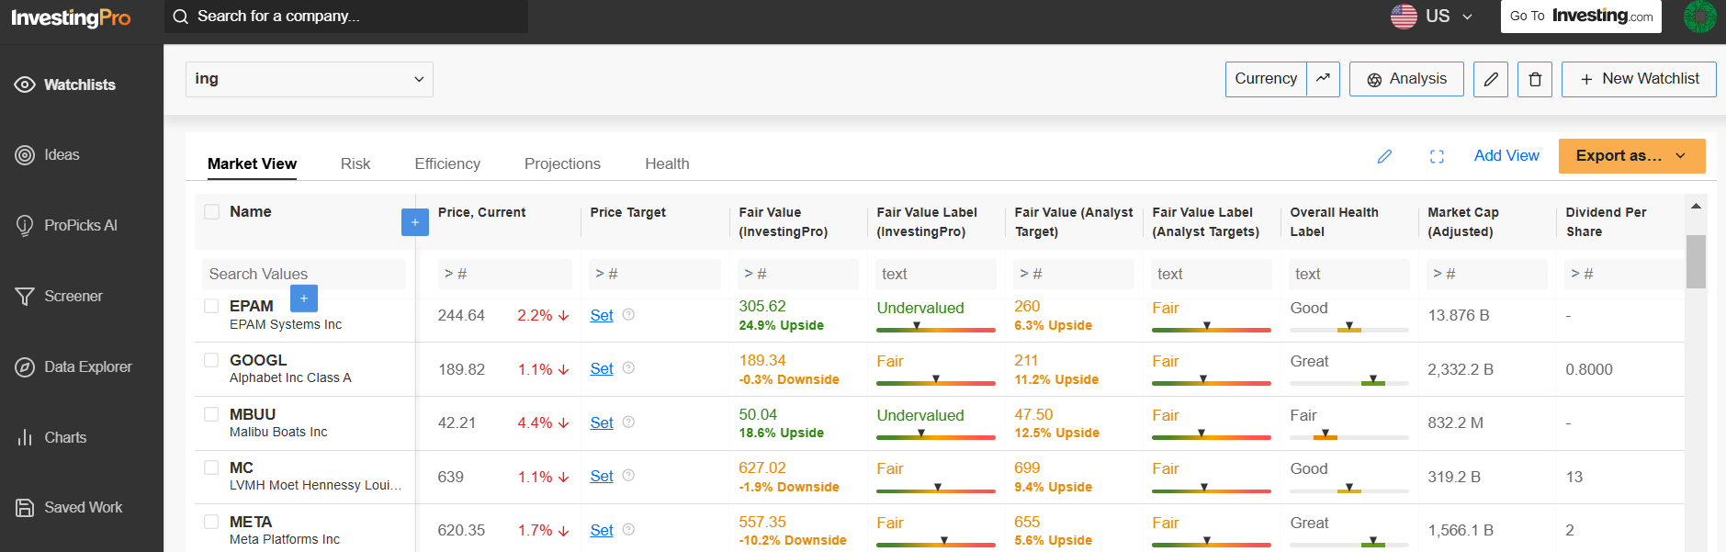
Task: Click the Set price target link for MBUU
Action: (x=602, y=422)
